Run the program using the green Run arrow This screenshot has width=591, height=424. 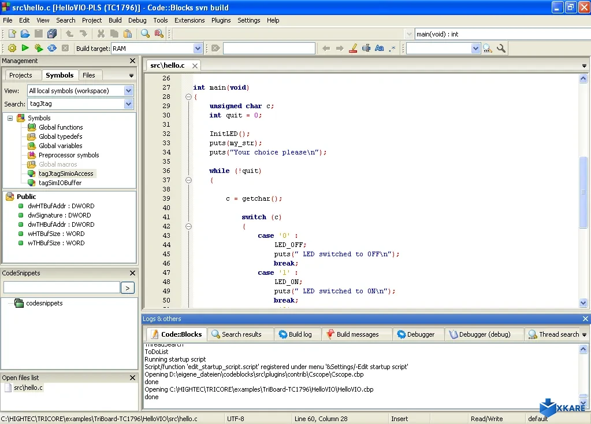[x=24, y=48]
